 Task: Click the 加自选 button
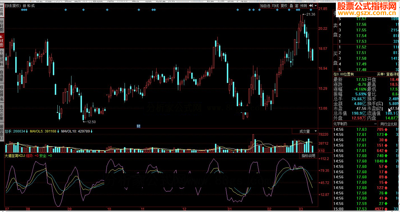265,6
